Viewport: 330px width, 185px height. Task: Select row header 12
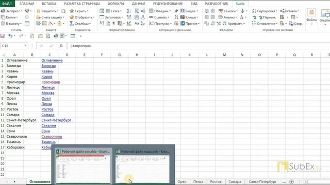pos(3,120)
